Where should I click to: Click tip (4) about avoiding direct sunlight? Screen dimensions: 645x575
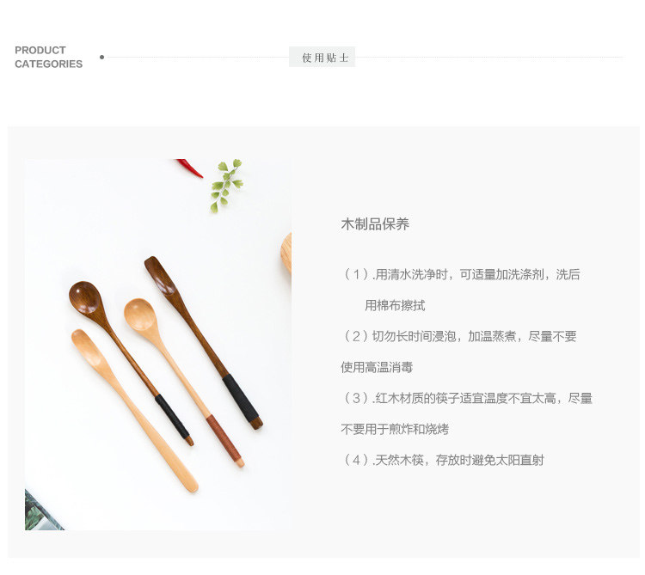[443, 460]
